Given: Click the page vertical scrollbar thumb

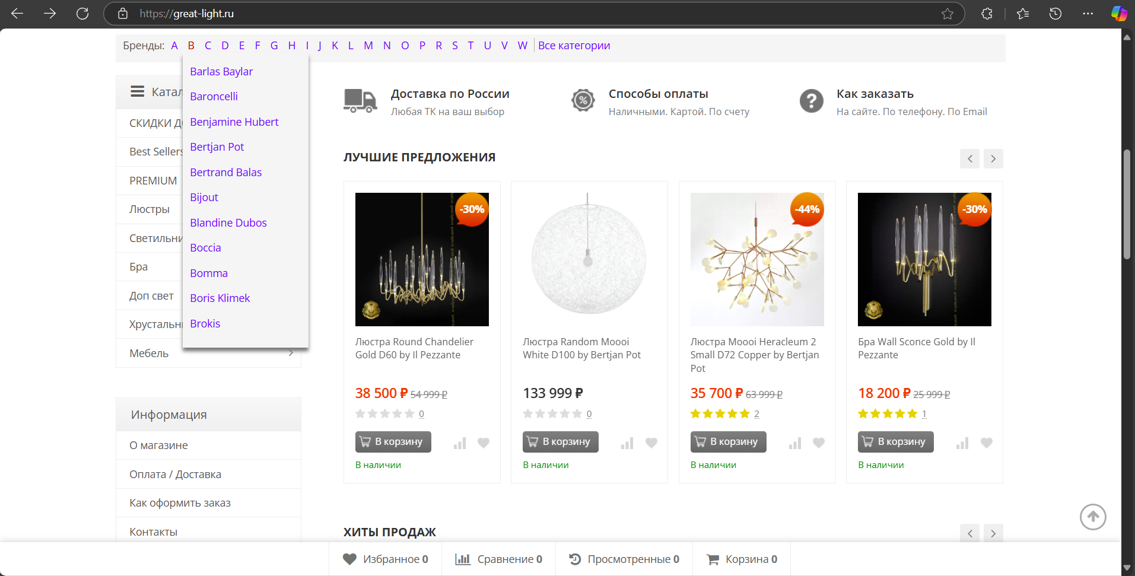Looking at the screenshot, I should pyautogui.click(x=1127, y=205).
